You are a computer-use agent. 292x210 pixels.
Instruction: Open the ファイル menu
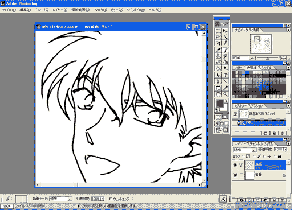tap(9, 10)
